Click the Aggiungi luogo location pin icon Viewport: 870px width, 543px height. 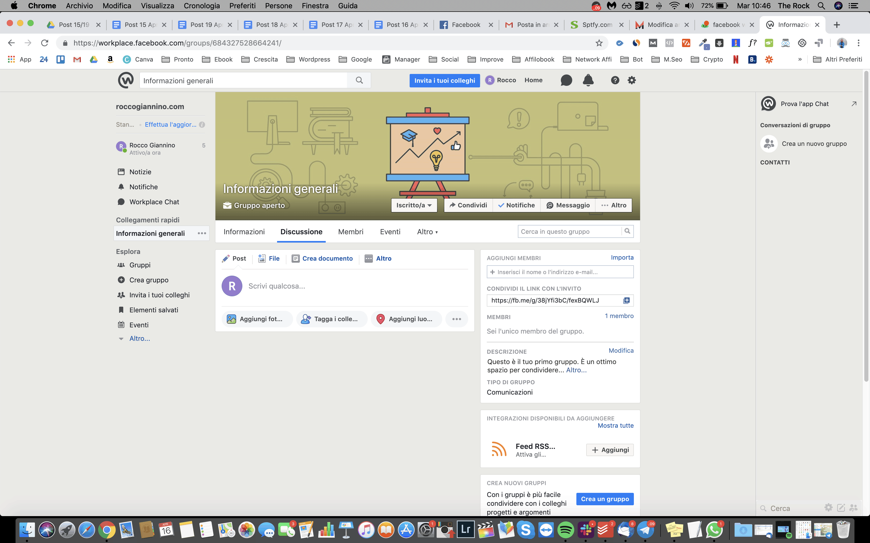pos(381,319)
